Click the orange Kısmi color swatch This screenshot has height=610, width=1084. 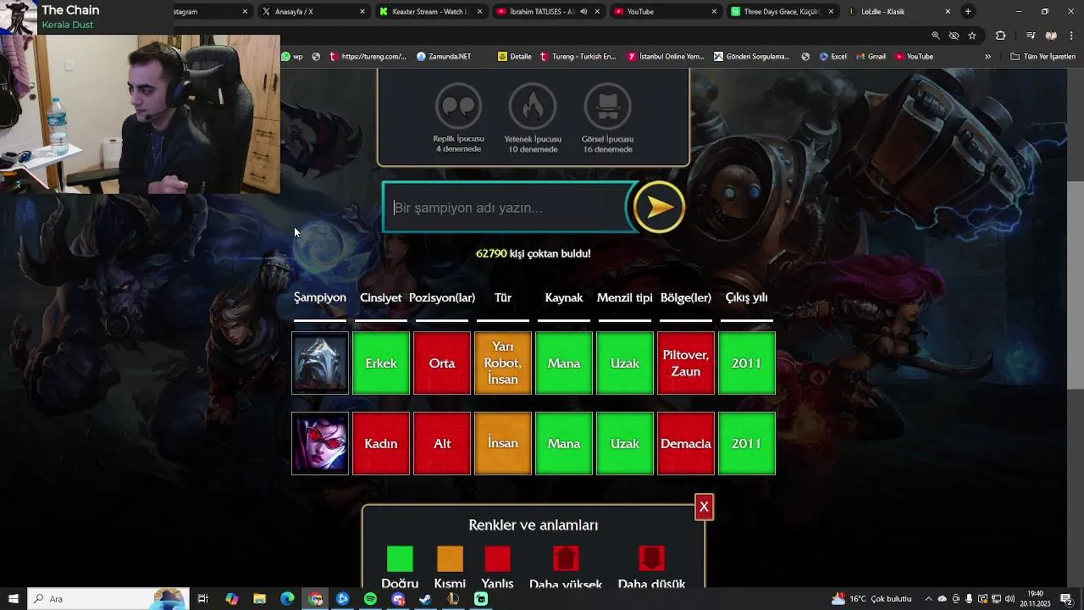pos(450,559)
